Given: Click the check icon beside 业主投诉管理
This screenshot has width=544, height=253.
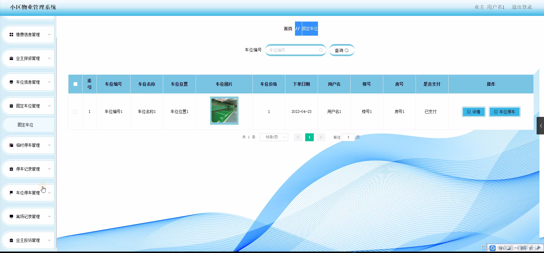Looking at the screenshot, I should click(x=11, y=240).
